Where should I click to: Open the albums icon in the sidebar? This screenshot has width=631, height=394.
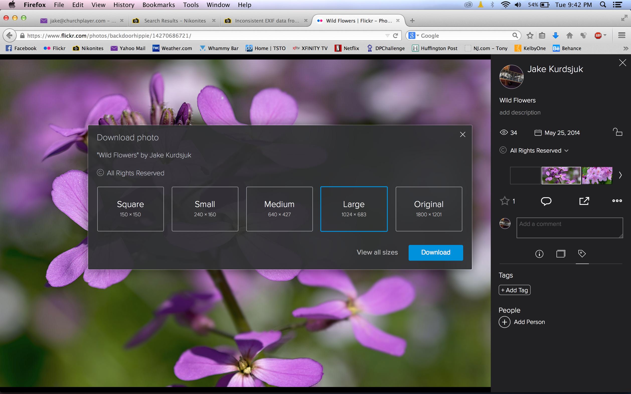tap(561, 253)
